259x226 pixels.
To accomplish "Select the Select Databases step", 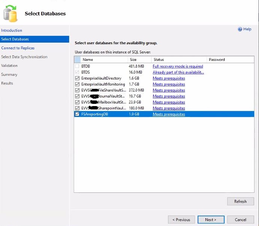I will pos(15,39).
